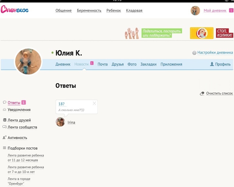Close the 18? reply bubble
Image resolution: width=234 pixels, height=187 pixels.
[x=94, y=103]
